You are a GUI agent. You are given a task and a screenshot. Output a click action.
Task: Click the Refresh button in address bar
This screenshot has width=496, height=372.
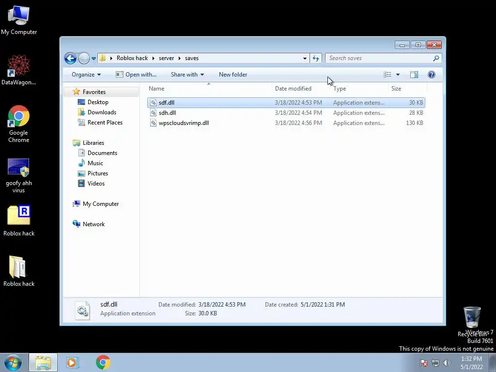click(316, 58)
